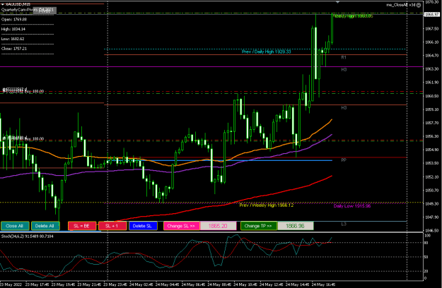Edit the take profit value 1866.96
The image size is (442, 288).
coord(296,226)
